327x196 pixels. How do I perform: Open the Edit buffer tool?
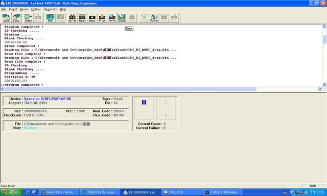[x=50, y=18]
